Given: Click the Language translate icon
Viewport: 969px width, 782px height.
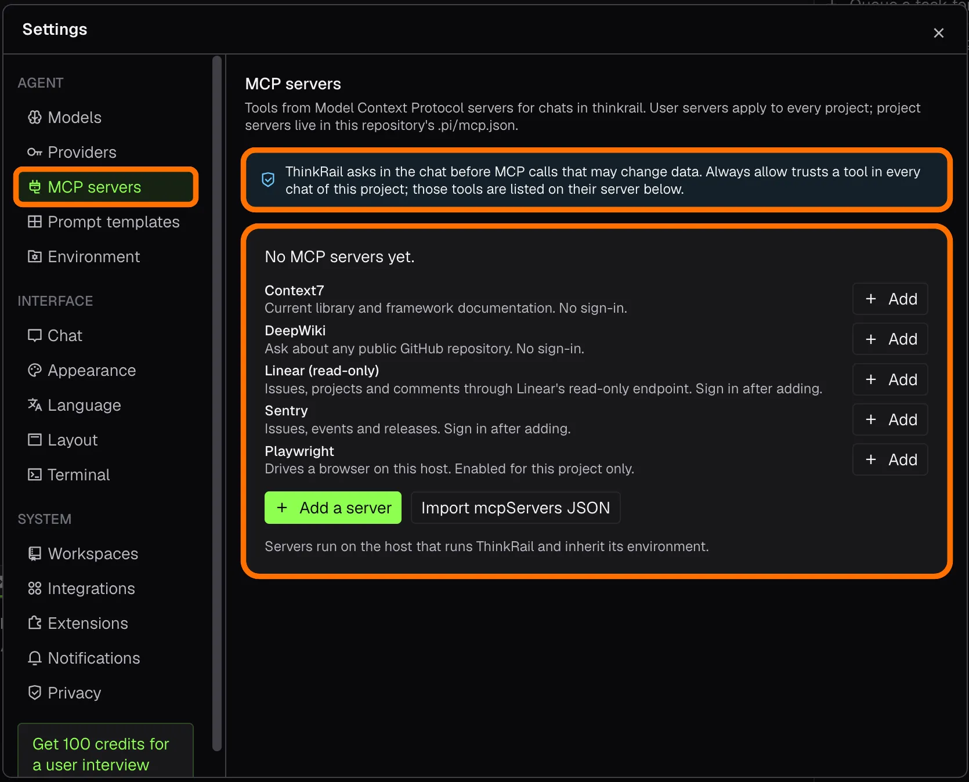Looking at the screenshot, I should 35,405.
